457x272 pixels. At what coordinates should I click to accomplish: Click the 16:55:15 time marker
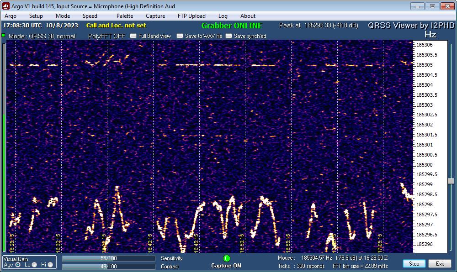(288, 243)
